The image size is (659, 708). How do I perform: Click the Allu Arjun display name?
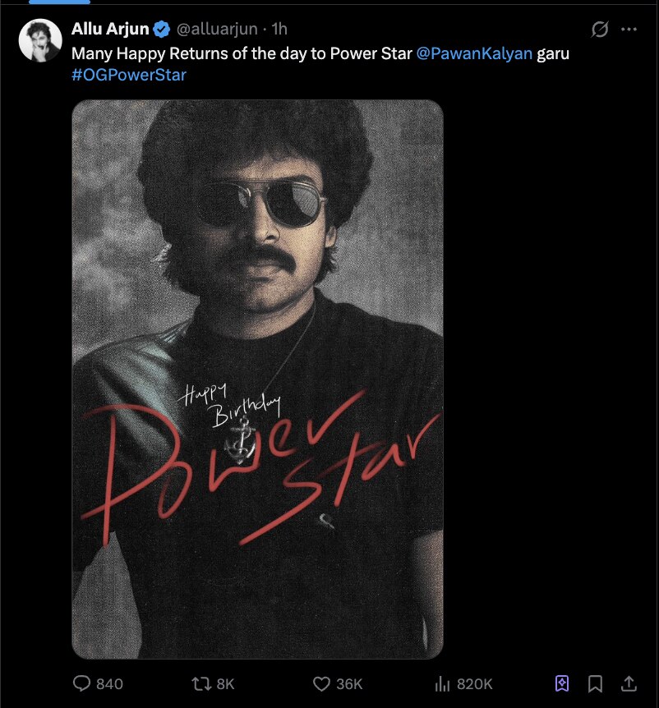click(x=110, y=29)
